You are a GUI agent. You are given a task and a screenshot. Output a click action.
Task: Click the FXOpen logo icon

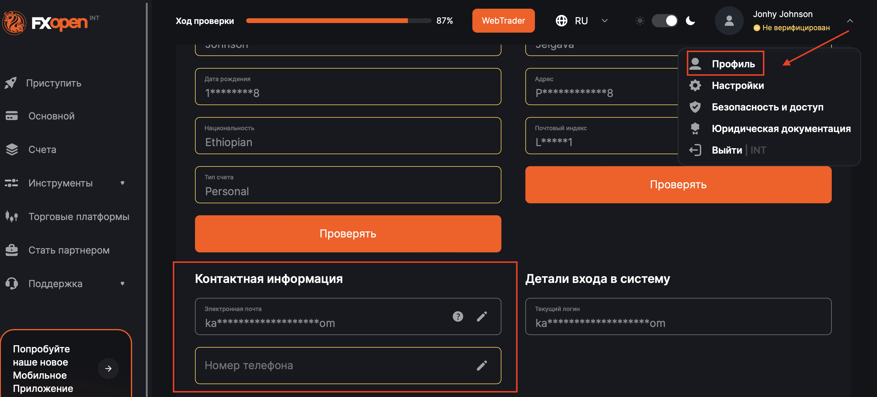click(14, 22)
